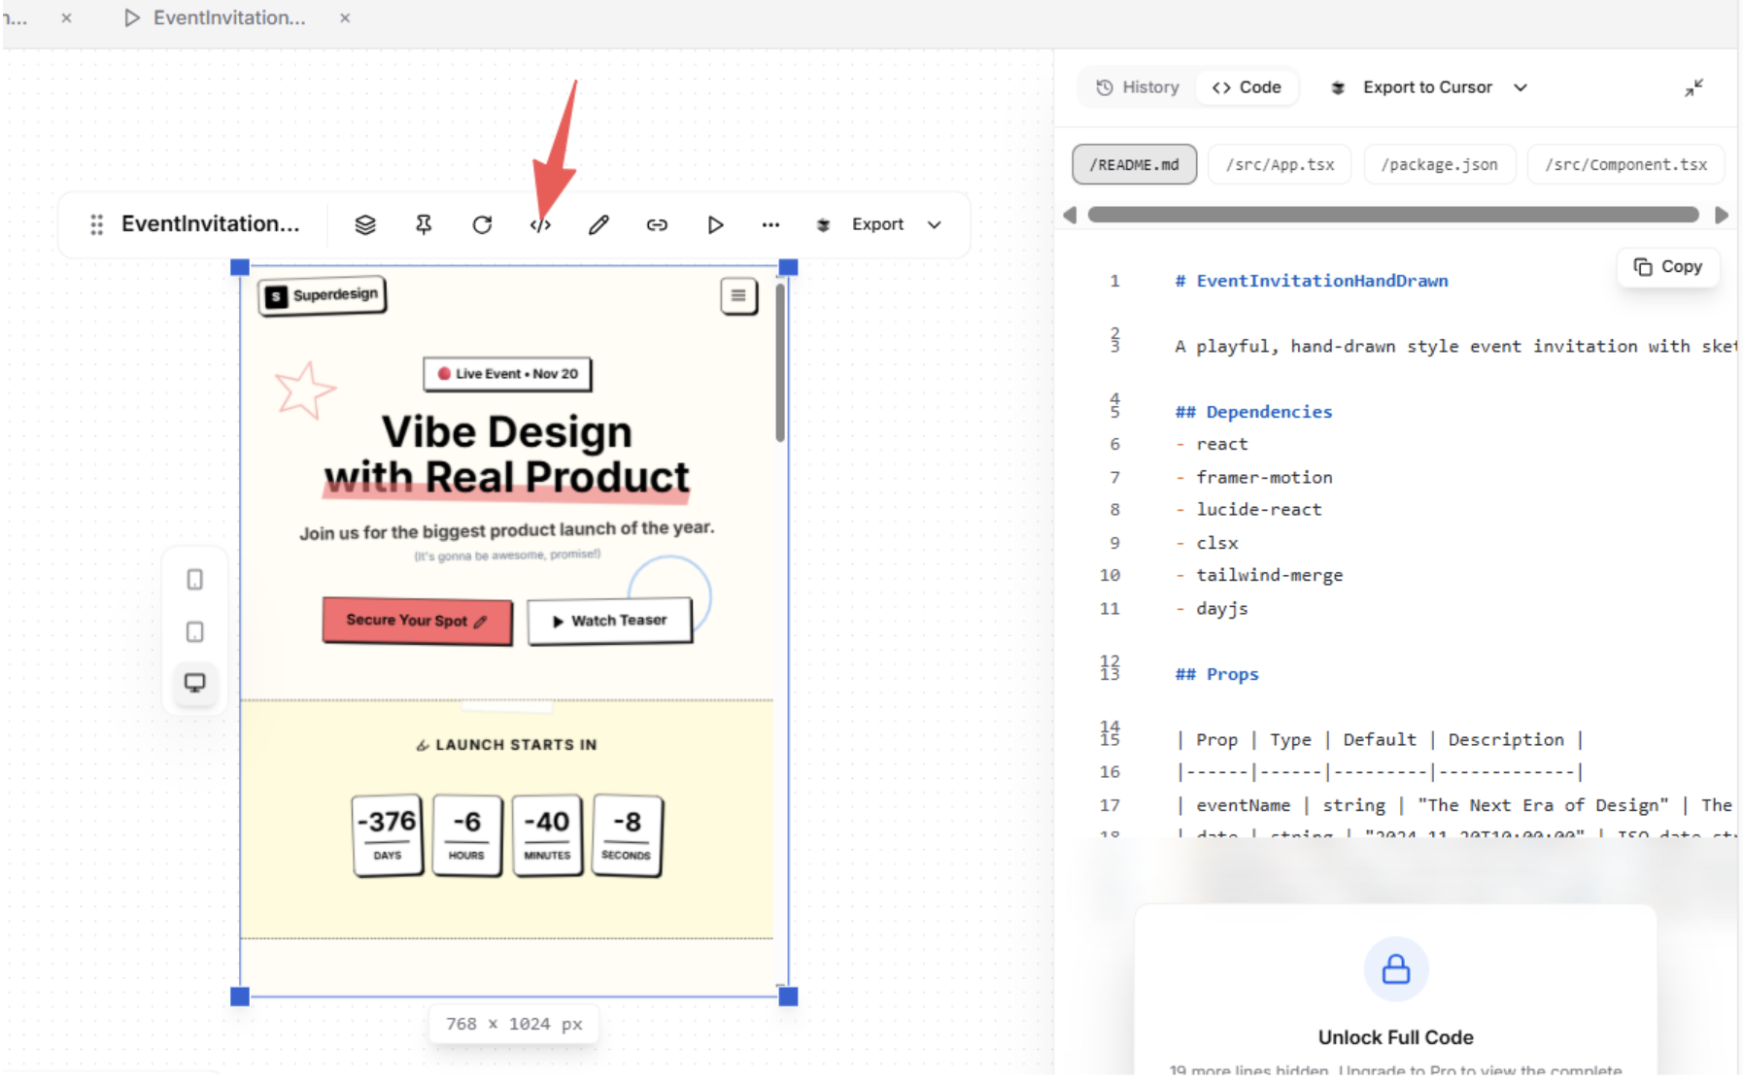Click the drag handle beside EventInvitation title
The height and width of the screenshot is (1082, 1743).
[x=96, y=224]
